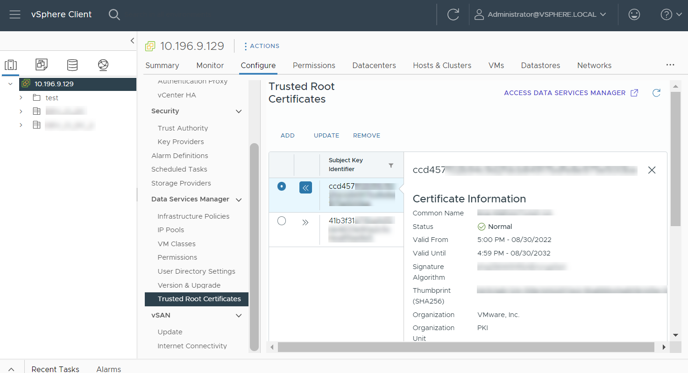Image resolution: width=688 pixels, height=373 pixels.
Task: Click the ADD certificate button
Action: (x=288, y=136)
